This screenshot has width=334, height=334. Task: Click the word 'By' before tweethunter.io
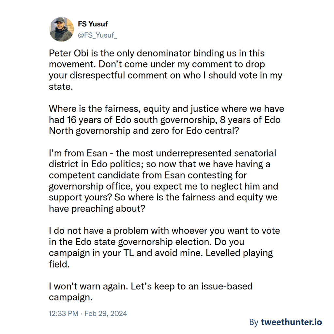click(254, 322)
